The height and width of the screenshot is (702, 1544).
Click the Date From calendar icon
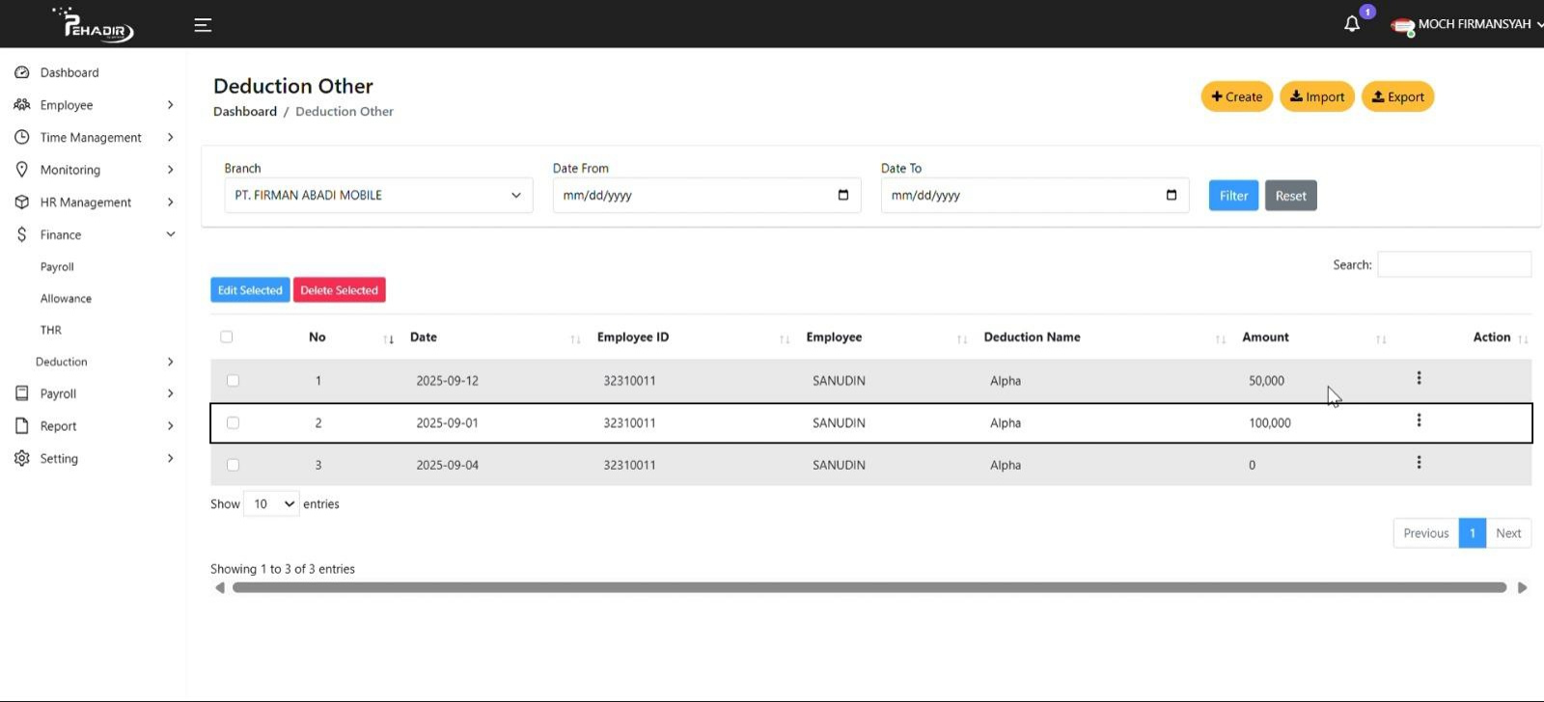842,195
